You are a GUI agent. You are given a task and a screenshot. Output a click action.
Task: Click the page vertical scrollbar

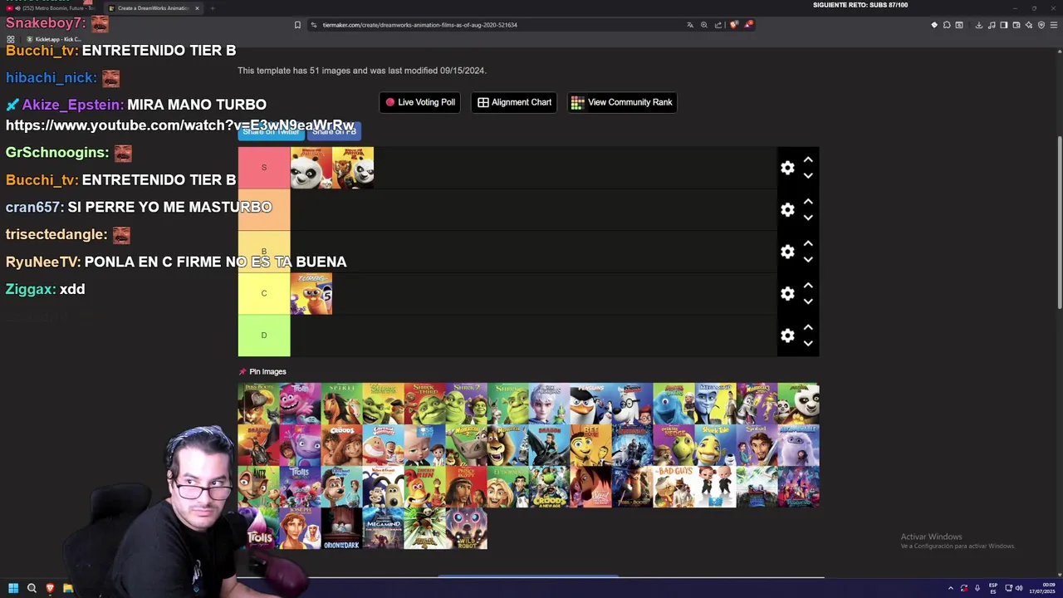tap(1059, 224)
